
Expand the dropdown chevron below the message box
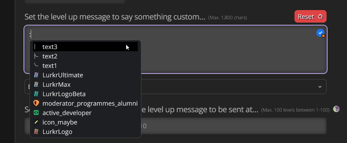click(x=320, y=87)
